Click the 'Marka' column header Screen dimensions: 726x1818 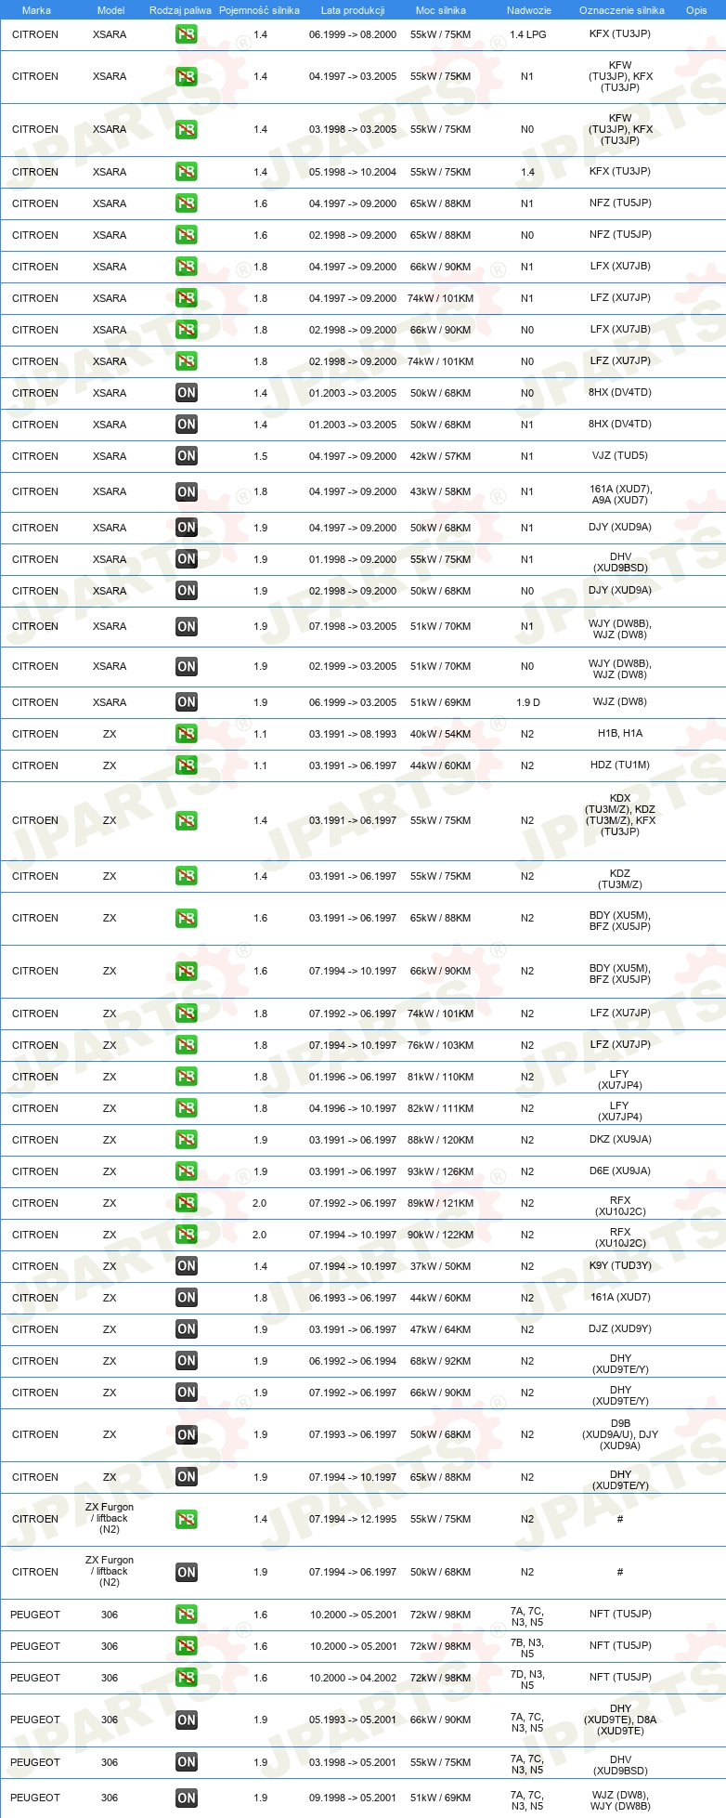pyautogui.click(x=36, y=10)
